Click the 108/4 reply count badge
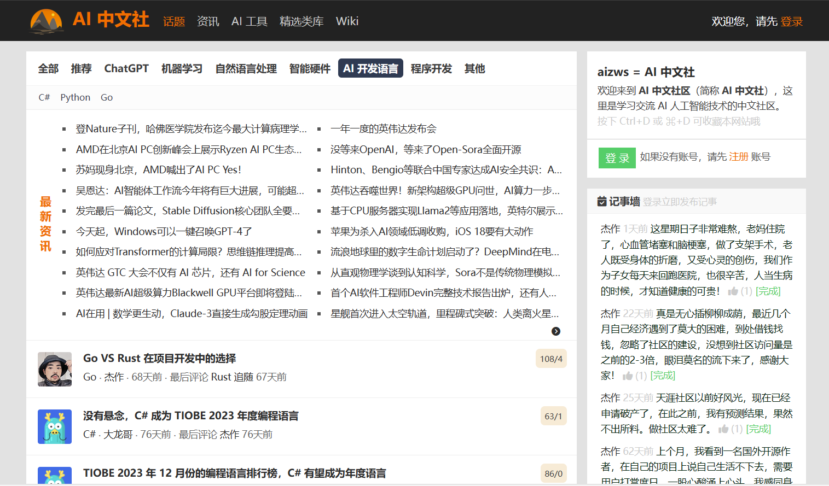Screen dimensions: 829x486 click(x=550, y=359)
